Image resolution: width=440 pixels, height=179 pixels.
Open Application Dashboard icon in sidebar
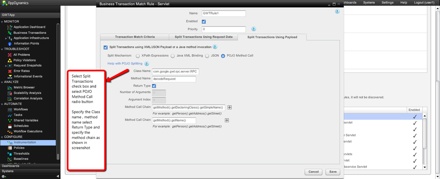10,27
